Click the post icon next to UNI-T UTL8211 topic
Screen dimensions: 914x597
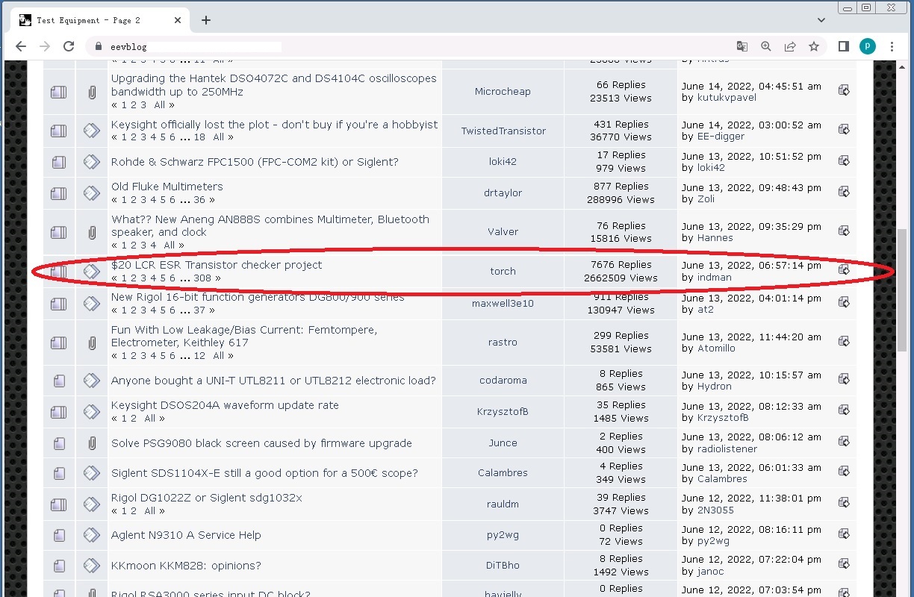tap(91, 381)
